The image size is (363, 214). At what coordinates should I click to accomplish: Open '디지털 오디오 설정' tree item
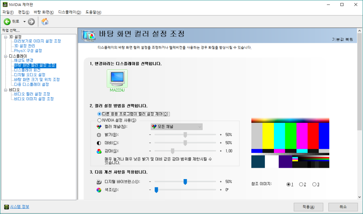29,75
